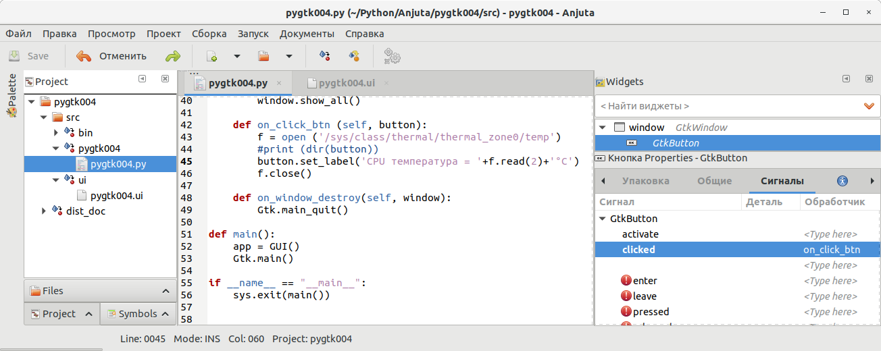Switch to the pygtk004.ui editor tab
The height and width of the screenshot is (351, 881).
pyautogui.click(x=347, y=83)
